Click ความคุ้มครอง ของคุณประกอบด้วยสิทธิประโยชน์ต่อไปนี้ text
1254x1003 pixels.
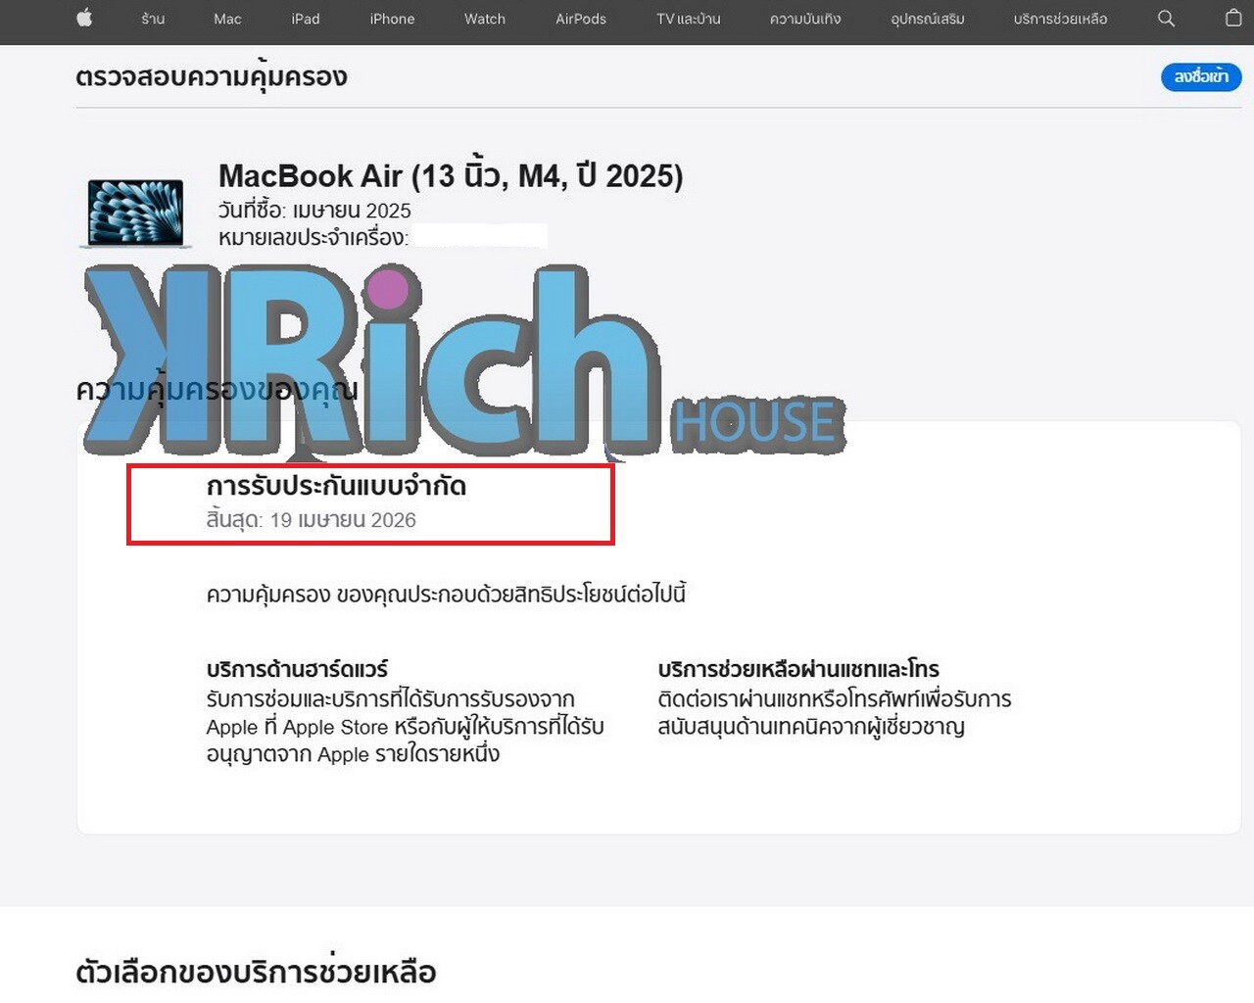[446, 594]
